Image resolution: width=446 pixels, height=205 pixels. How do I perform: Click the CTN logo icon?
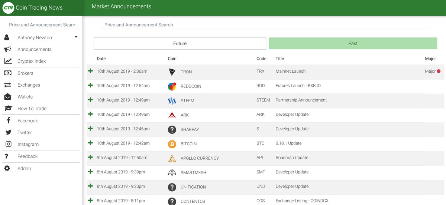point(8,7)
